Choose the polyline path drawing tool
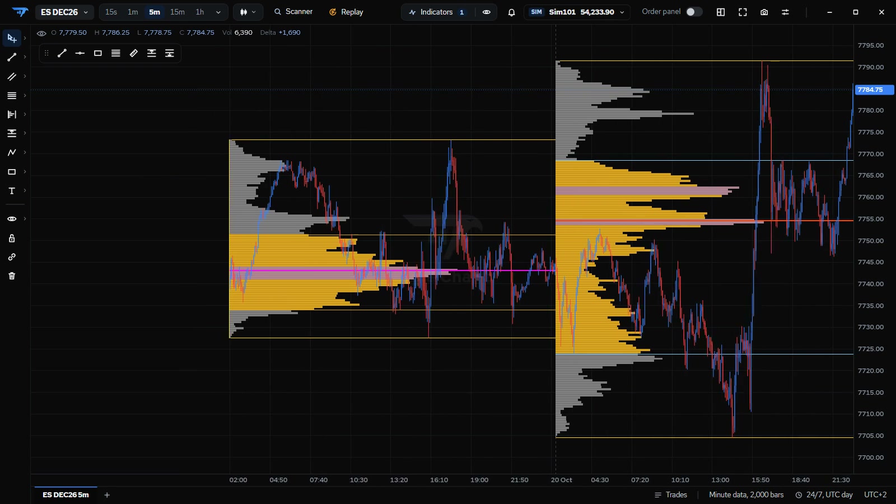Image resolution: width=896 pixels, height=504 pixels. (x=12, y=152)
